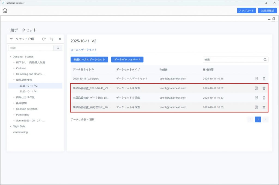This screenshot has width=279, height=185.
Task: Expand the Pathfinding folder
Action: tap(14, 115)
